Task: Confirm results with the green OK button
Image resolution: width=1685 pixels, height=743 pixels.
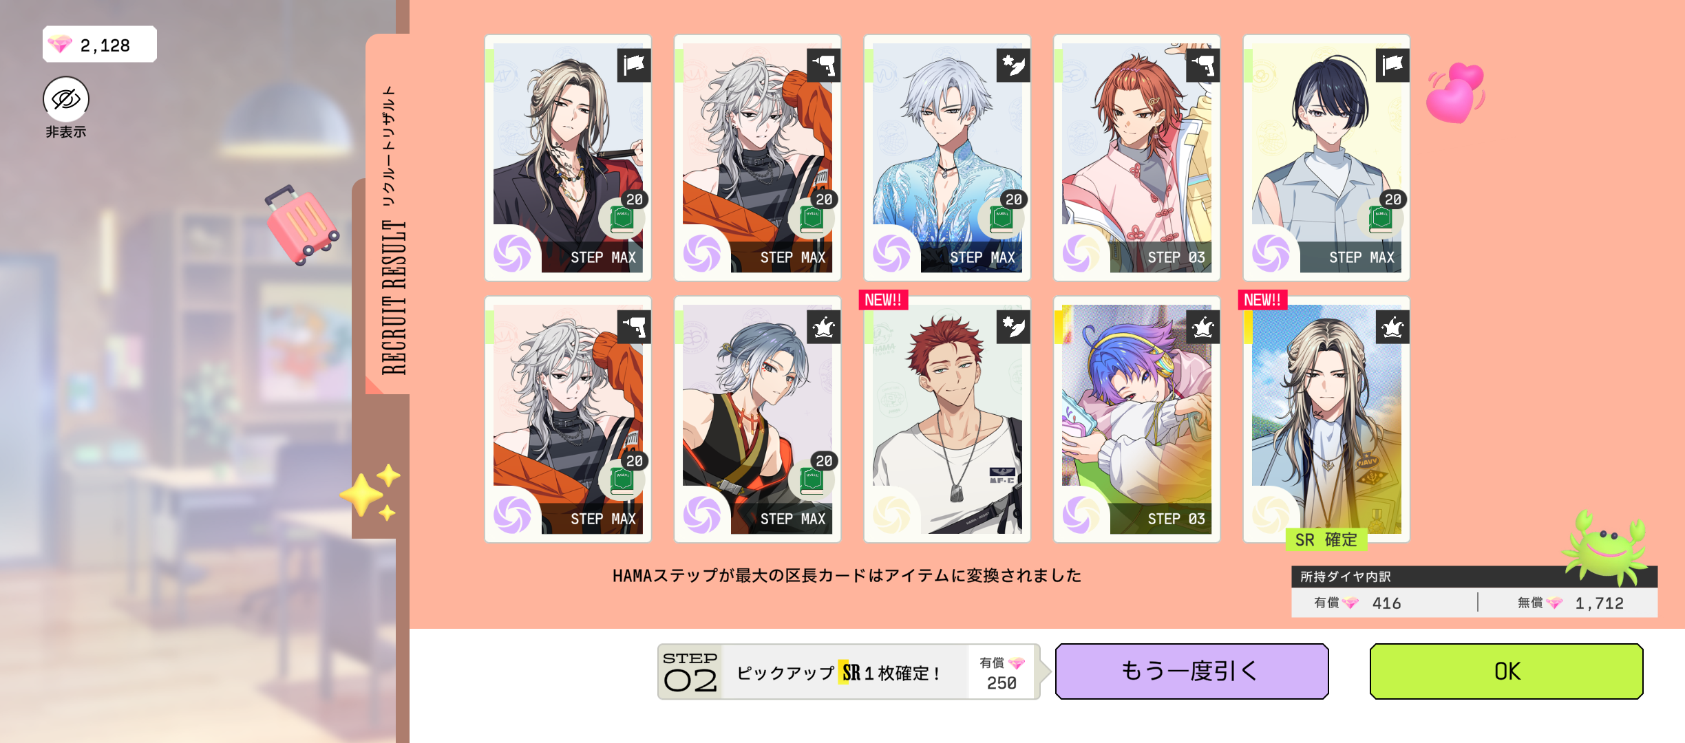Action: coord(1506,671)
